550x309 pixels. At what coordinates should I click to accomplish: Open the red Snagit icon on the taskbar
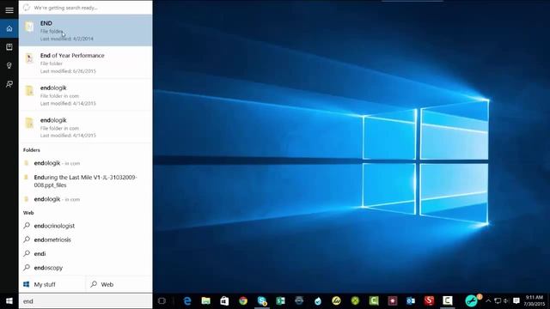pos(429,301)
